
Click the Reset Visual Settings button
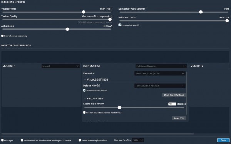tap(174, 95)
